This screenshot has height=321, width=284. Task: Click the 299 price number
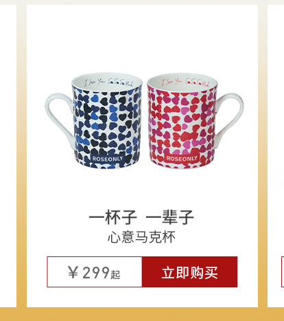click(96, 272)
